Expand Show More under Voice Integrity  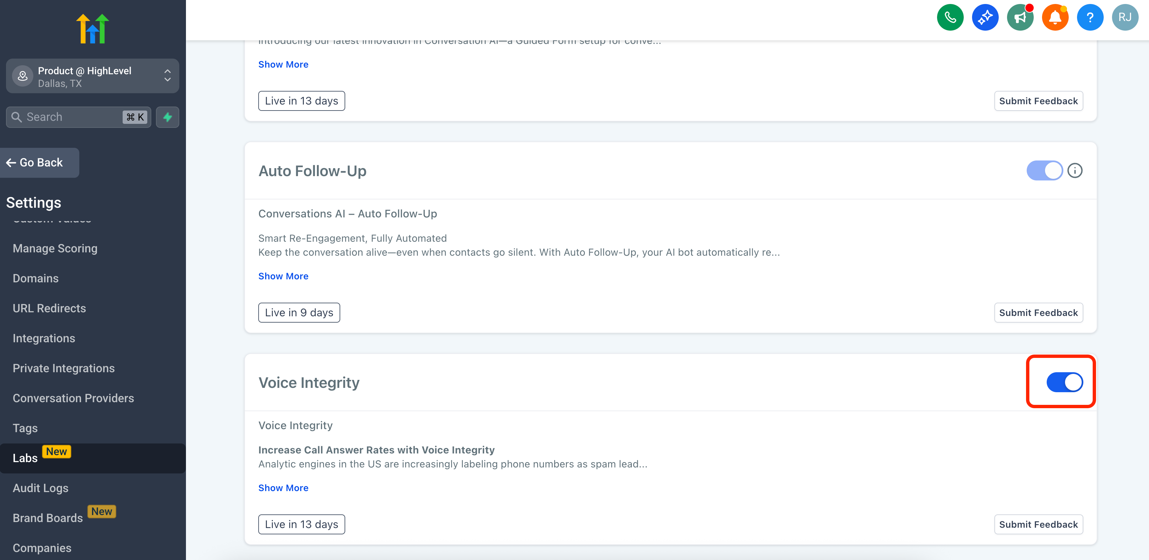pyautogui.click(x=283, y=488)
